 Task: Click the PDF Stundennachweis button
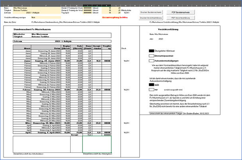[181, 12]
